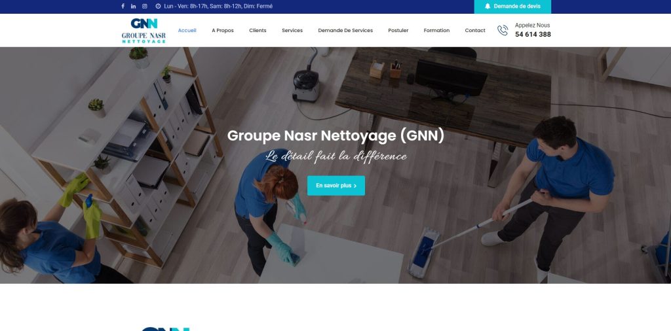The width and height of the screenshot is (671, 331).
Task: Navigate to the Formation page
Action: click(x=436, y=30)
